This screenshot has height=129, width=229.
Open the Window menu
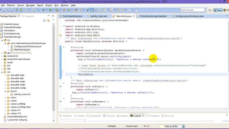[x=64, y=5]
